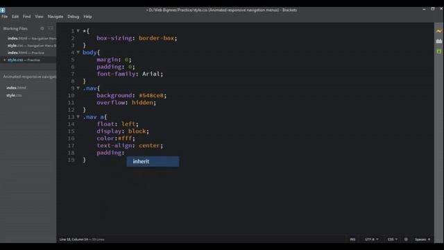Click the center value on line 17

pyautogui.click(x=149, y=145)
